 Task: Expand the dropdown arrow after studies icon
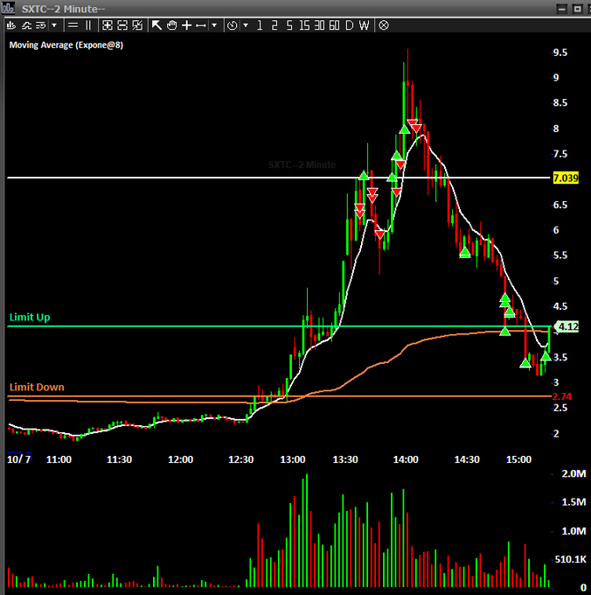coord(54,25)
